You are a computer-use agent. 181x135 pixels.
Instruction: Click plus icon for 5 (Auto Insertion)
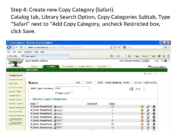click(x=142, y=114)
